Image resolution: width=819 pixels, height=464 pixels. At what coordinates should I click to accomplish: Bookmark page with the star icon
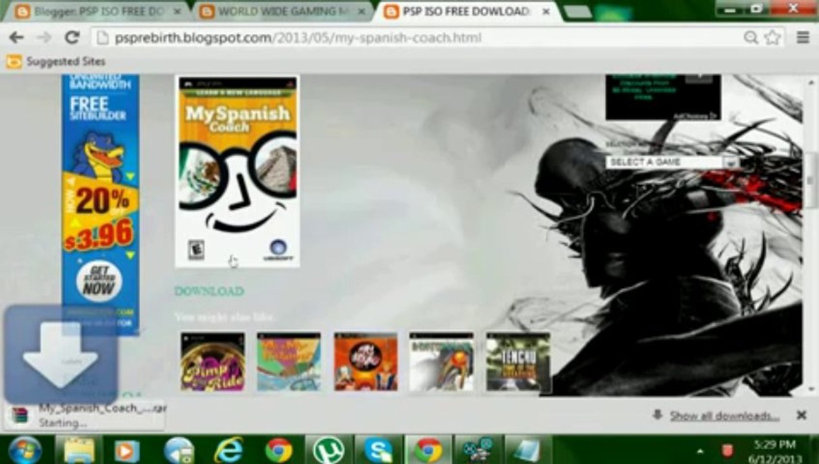772,37
